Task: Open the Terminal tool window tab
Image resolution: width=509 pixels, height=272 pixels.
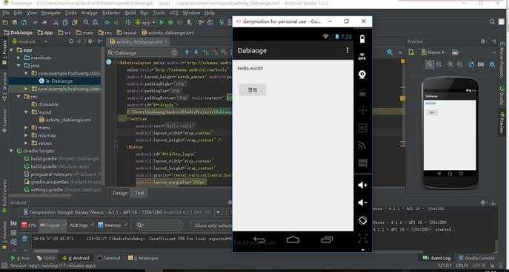Action: pos(109,258)
